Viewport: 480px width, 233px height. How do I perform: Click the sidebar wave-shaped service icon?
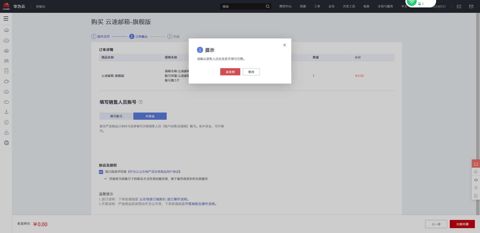pyautogui.click(x=6, y=61)
